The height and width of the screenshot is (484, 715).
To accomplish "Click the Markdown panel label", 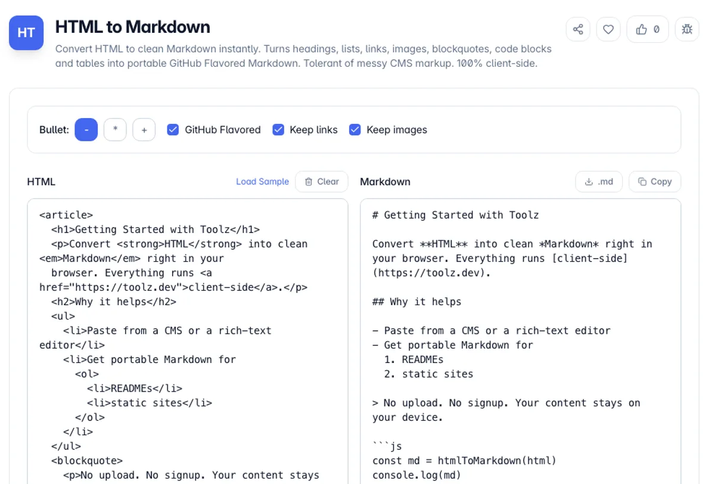I will pos(385,182).
